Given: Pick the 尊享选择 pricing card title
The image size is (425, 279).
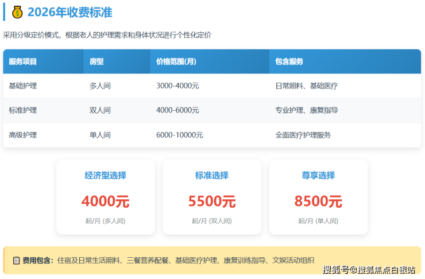Looking at the screenshot, I should [x=318, y=176].
